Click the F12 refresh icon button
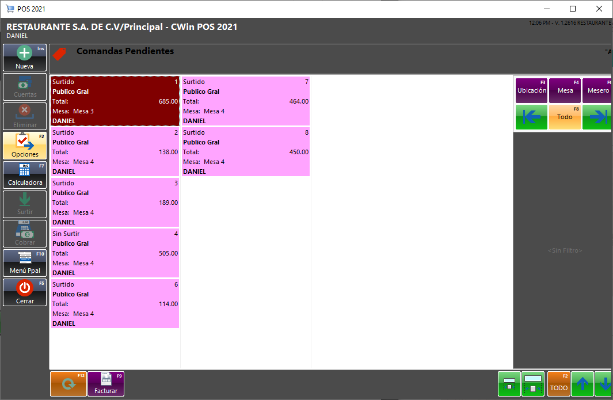613x400 pixels. [68, 384]
